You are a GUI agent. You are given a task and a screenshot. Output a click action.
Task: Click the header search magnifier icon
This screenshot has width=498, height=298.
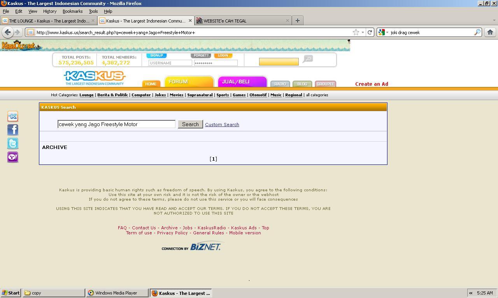(308, 59)
